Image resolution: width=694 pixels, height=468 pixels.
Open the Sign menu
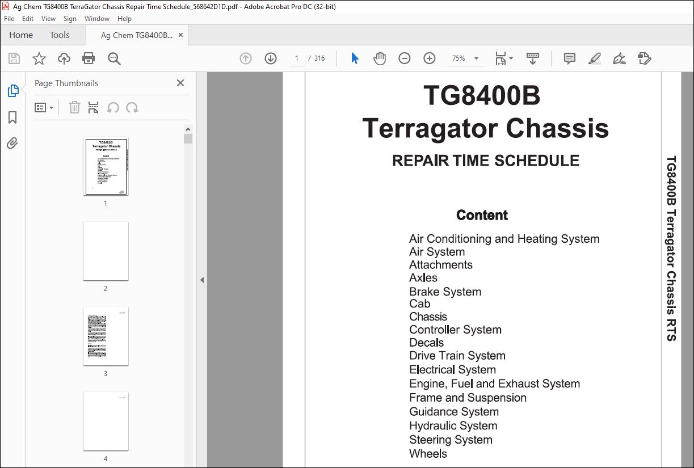click(70, 19)
